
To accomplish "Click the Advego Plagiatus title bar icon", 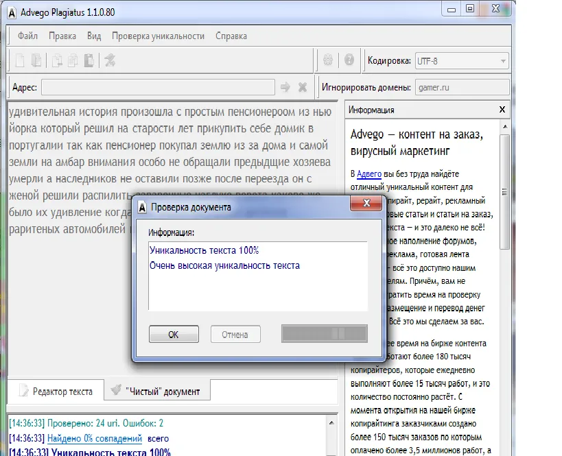I will click(x=12, y=13).
